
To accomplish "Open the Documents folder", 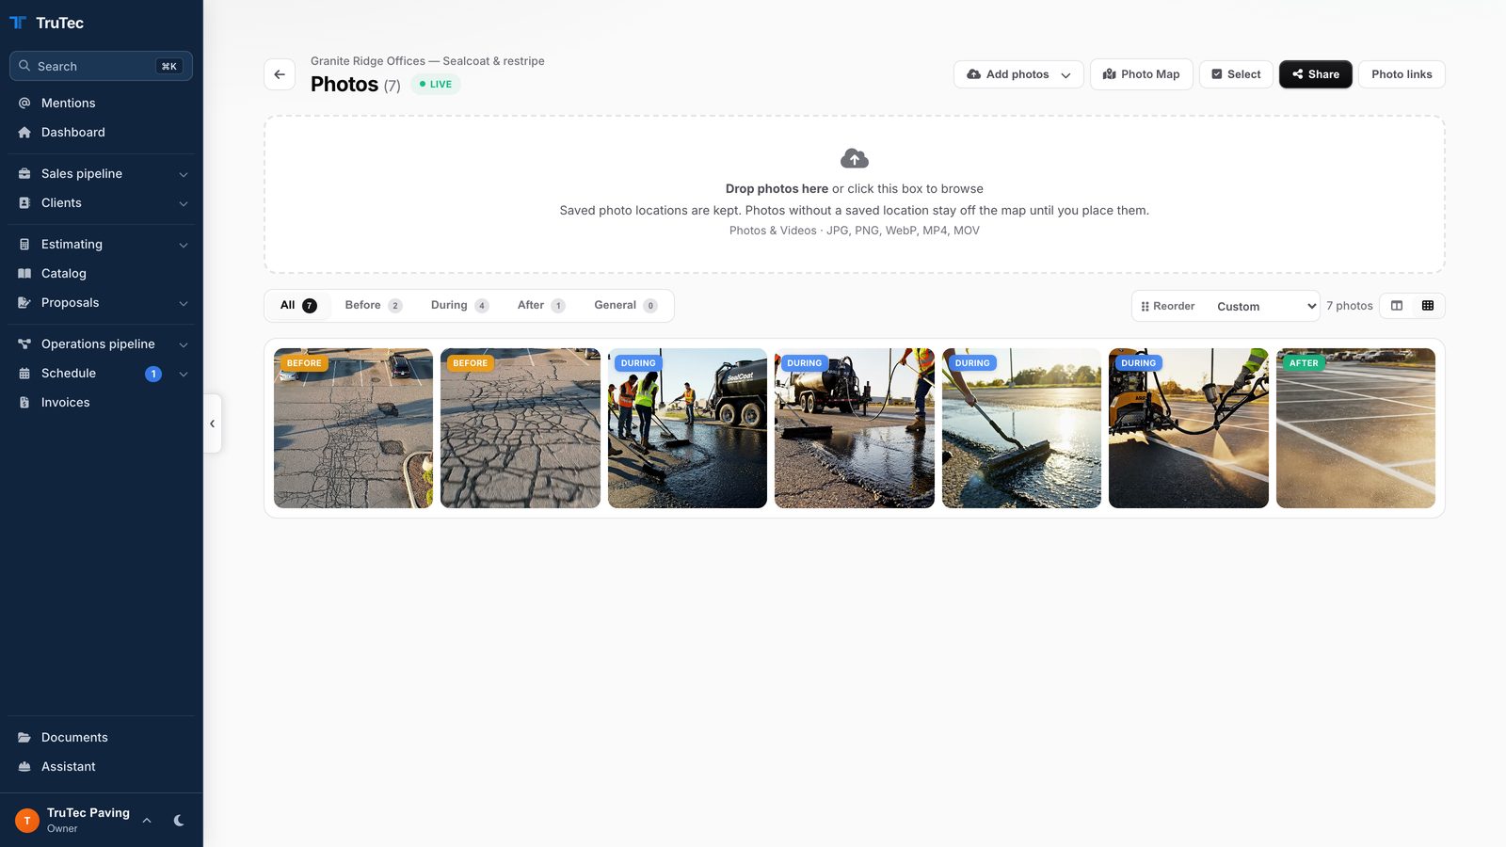I will point(102,737).
